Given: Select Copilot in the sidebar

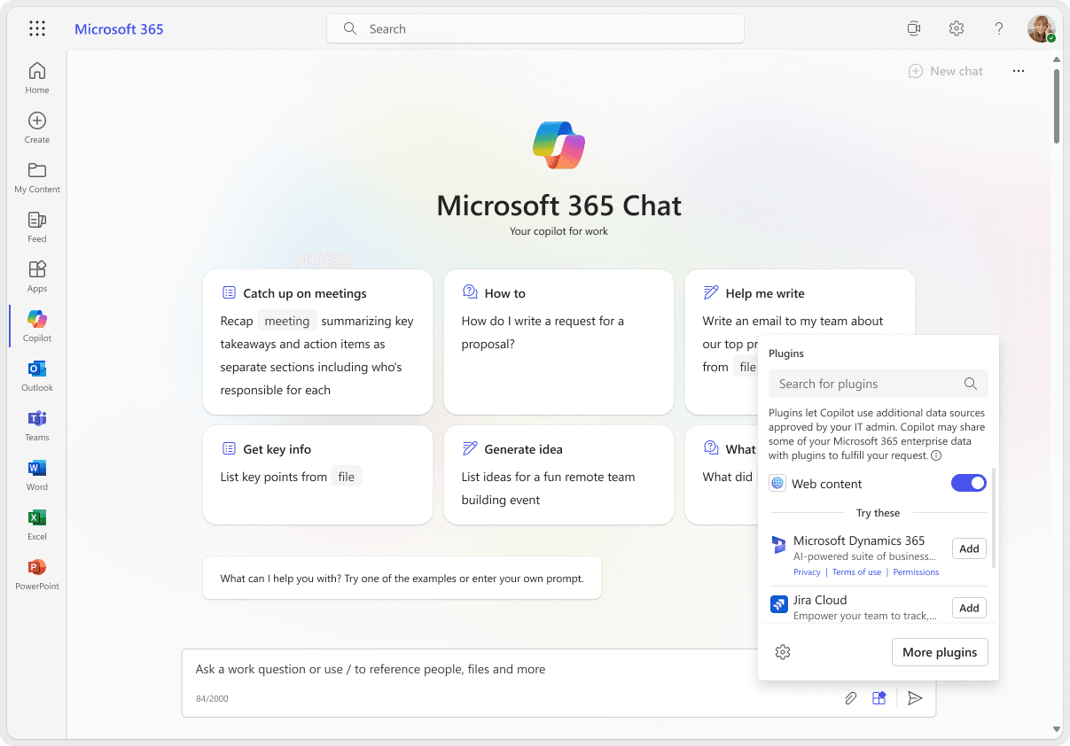Looking at the screenshot, I should point(37,326).
